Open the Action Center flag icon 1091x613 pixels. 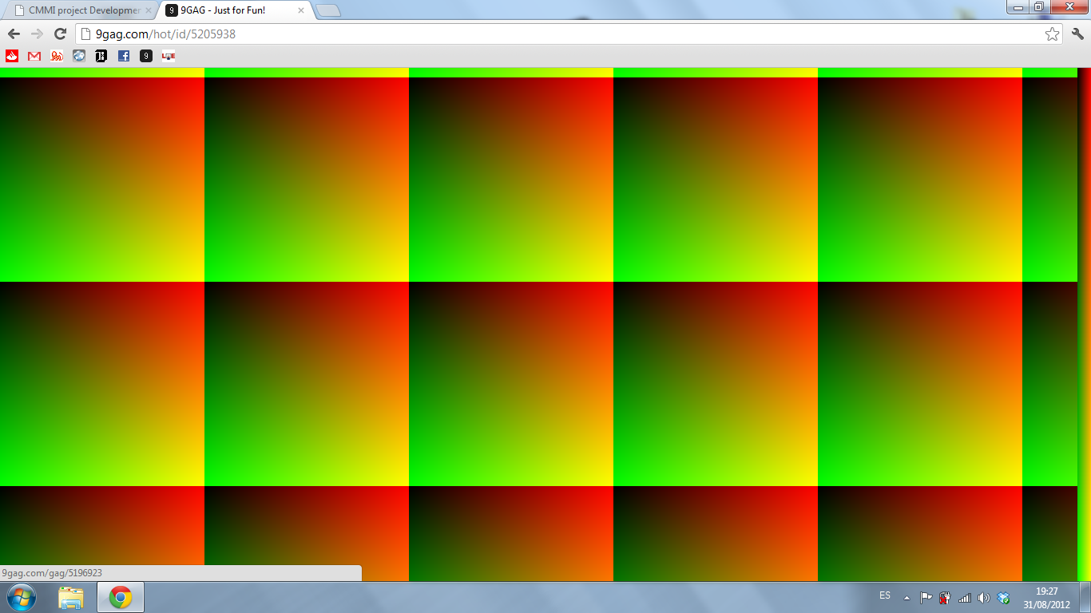pos(926,598)
